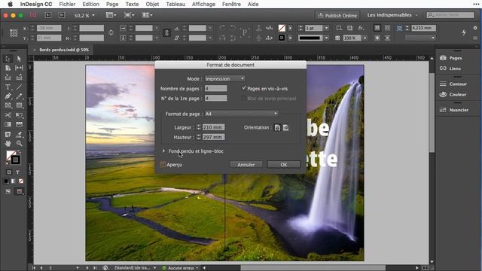The height and width of the screenshot is (271, 482).
Task: Select the Note tool
Action: tap(8, 134)
